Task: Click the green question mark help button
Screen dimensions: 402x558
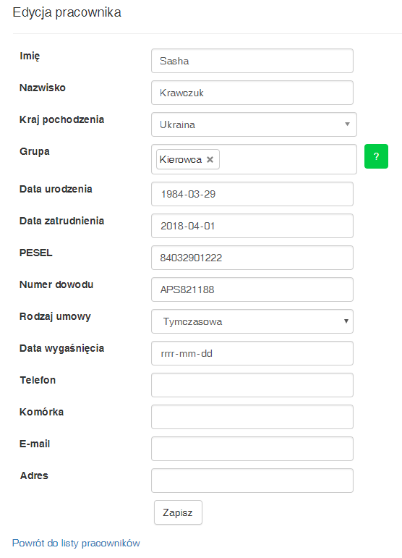Action: [x=376, y=156]
